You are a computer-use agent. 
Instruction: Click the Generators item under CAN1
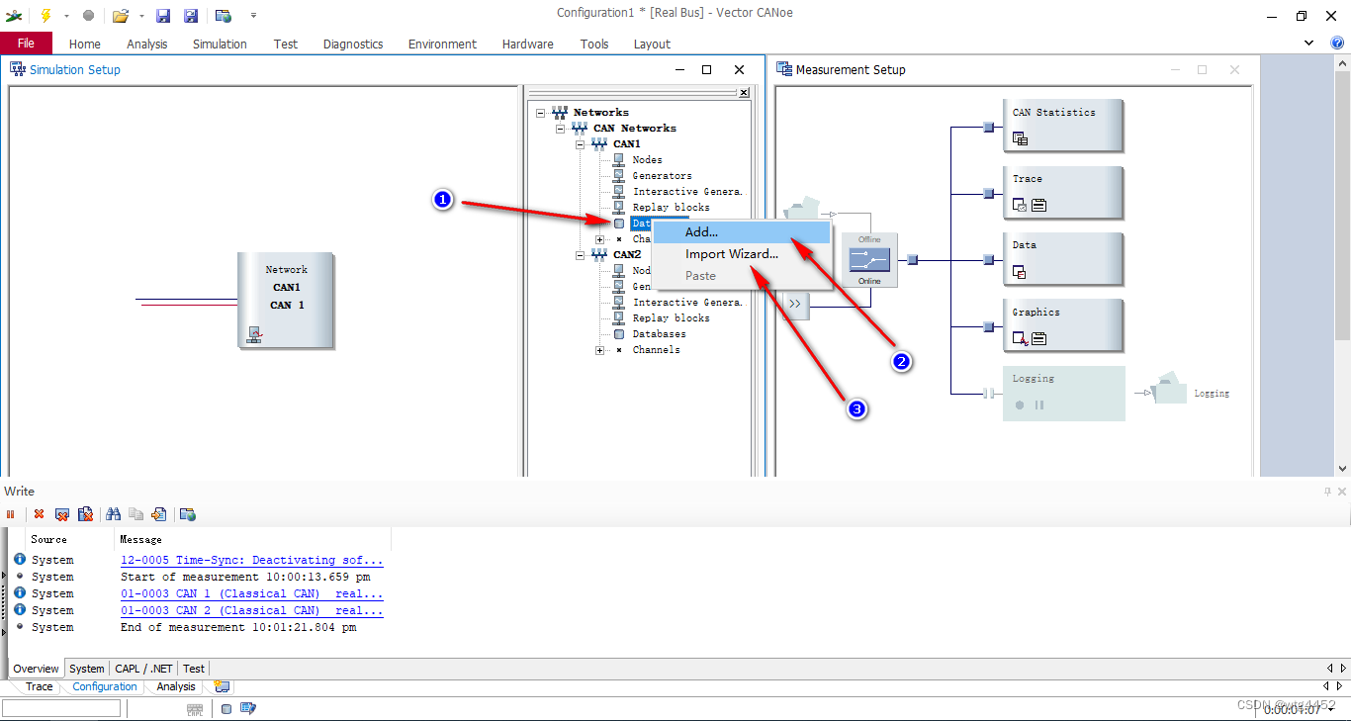(662, 175)
